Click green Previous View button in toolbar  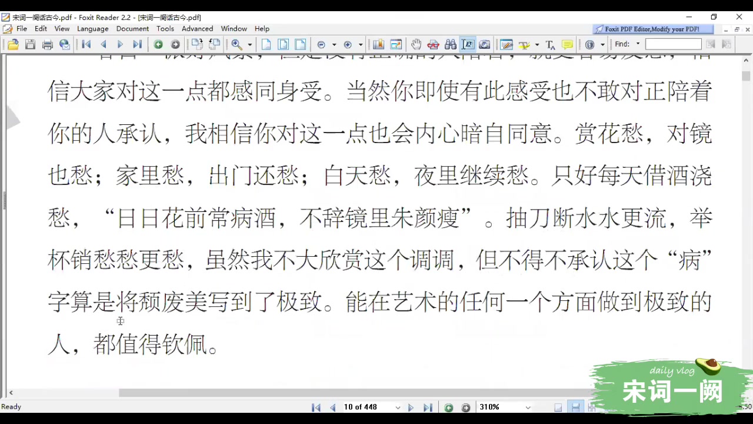[158, 44]
